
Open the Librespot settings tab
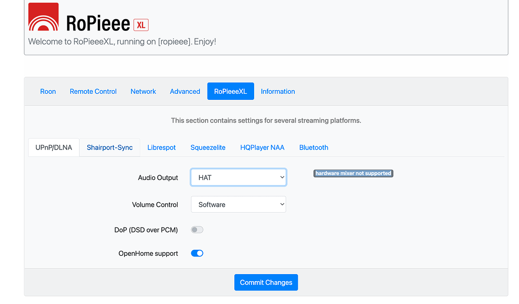(x=161, y=147)
